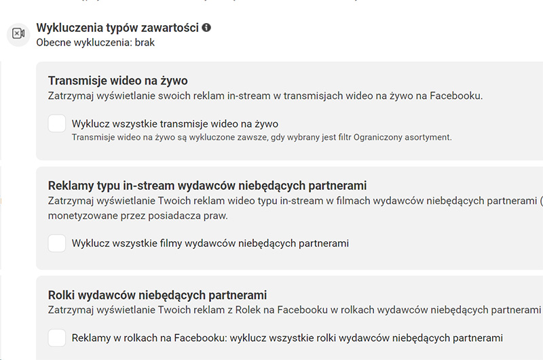Click the label 'Wyklucz wszystkie filmy wydawców niebędących partnerami'
This screenshot has height=360, width=543.
pos(210,243)
